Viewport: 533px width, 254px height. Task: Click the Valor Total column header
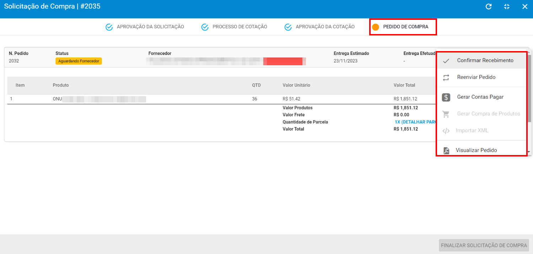404,85
